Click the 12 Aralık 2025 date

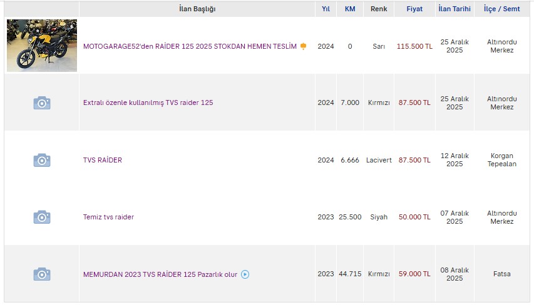click(x=454, y=160)
